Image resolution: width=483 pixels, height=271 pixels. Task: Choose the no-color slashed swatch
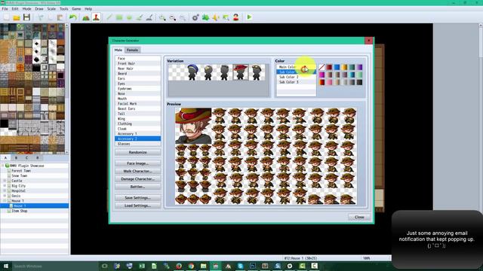[x=322, y=67]
